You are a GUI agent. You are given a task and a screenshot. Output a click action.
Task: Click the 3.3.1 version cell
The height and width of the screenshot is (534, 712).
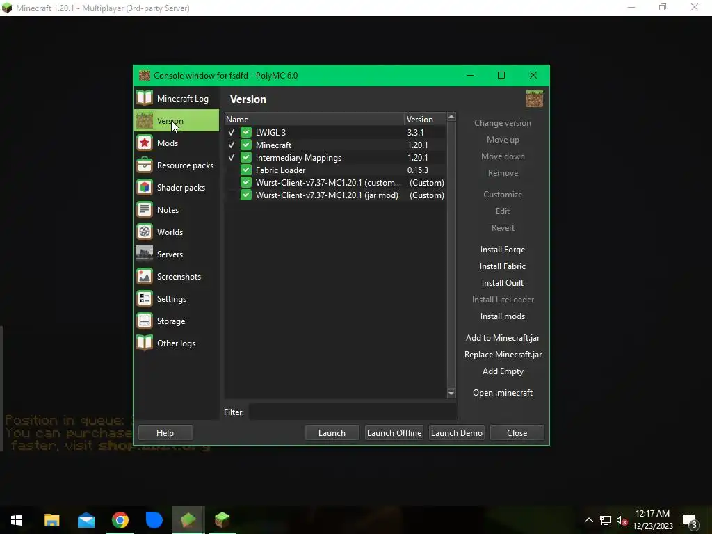tap(416, 132)
